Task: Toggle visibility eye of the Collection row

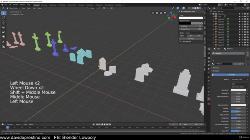Action: [242, 14]
